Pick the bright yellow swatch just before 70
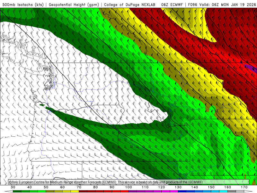Screen dimensions: 257x193 (75, 191)
